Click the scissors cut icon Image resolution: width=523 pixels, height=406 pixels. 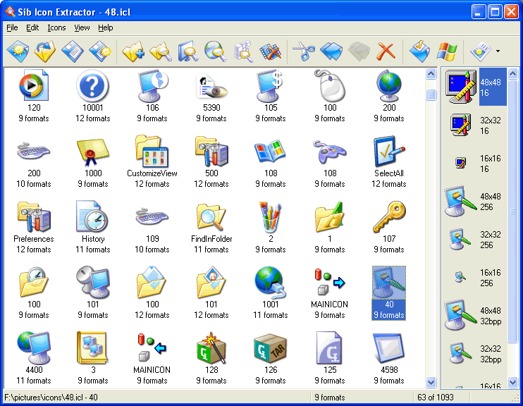(304, 51)
